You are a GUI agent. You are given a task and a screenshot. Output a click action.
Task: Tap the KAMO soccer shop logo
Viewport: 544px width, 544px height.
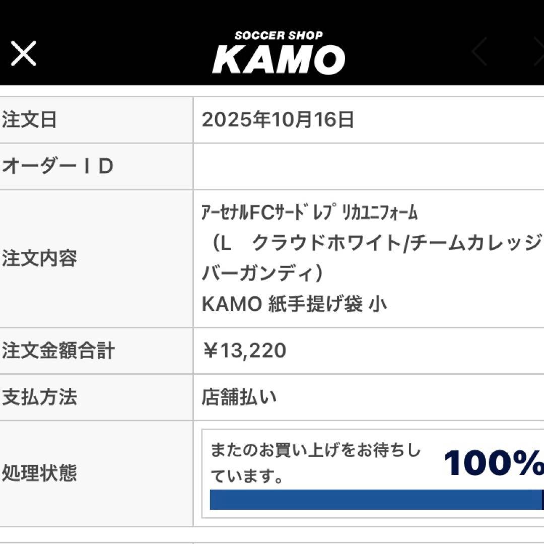click(280, 53)
